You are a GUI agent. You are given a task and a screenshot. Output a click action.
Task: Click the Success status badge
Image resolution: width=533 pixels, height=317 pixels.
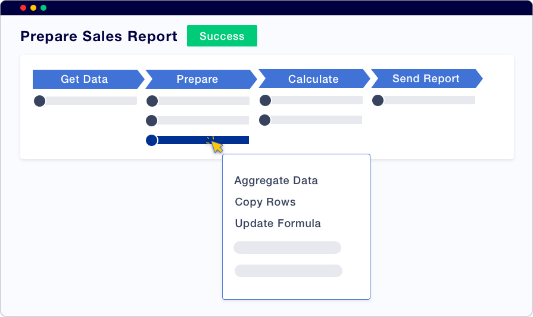click(x=222, y=36)
